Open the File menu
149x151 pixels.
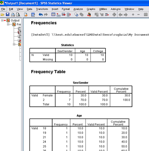coord(3,9)
